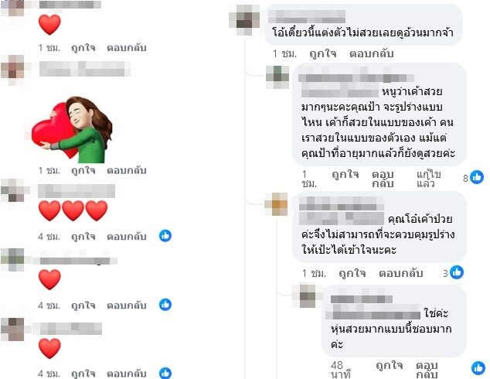Viewport: 490px width, 379px height.
Task: Click the like reaction icon showing 3 likes
Action: coord(457,272)
